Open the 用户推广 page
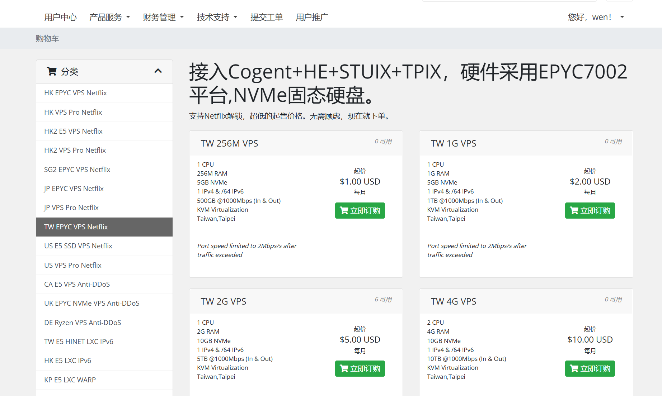The image size is (662, 396). tap(311, 17)
